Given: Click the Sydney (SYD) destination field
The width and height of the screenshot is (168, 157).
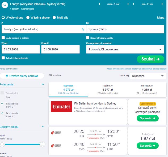Looking at the screenshot, I should pyautogui.click(x=125, y=29).
